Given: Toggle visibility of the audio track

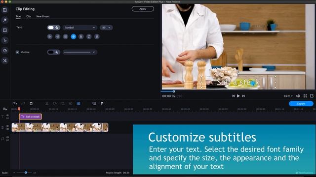Looking at the screenshot, I should pyautogui.click(x=7, y=137).
